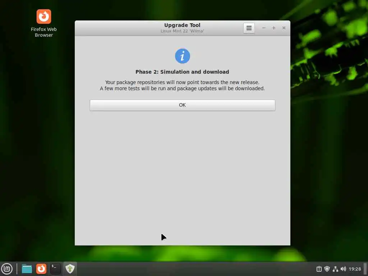Open the Update Manager shield tray icon
Image resolution: width=368 pixels, height=276 pixels.
point(327,269)
